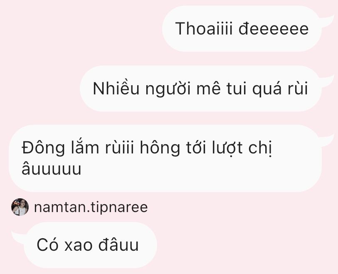Click the word "Có" in the reply bubble
Viewport: 338px width, 274px height.
pyautogui.click(x=48, y=245)
